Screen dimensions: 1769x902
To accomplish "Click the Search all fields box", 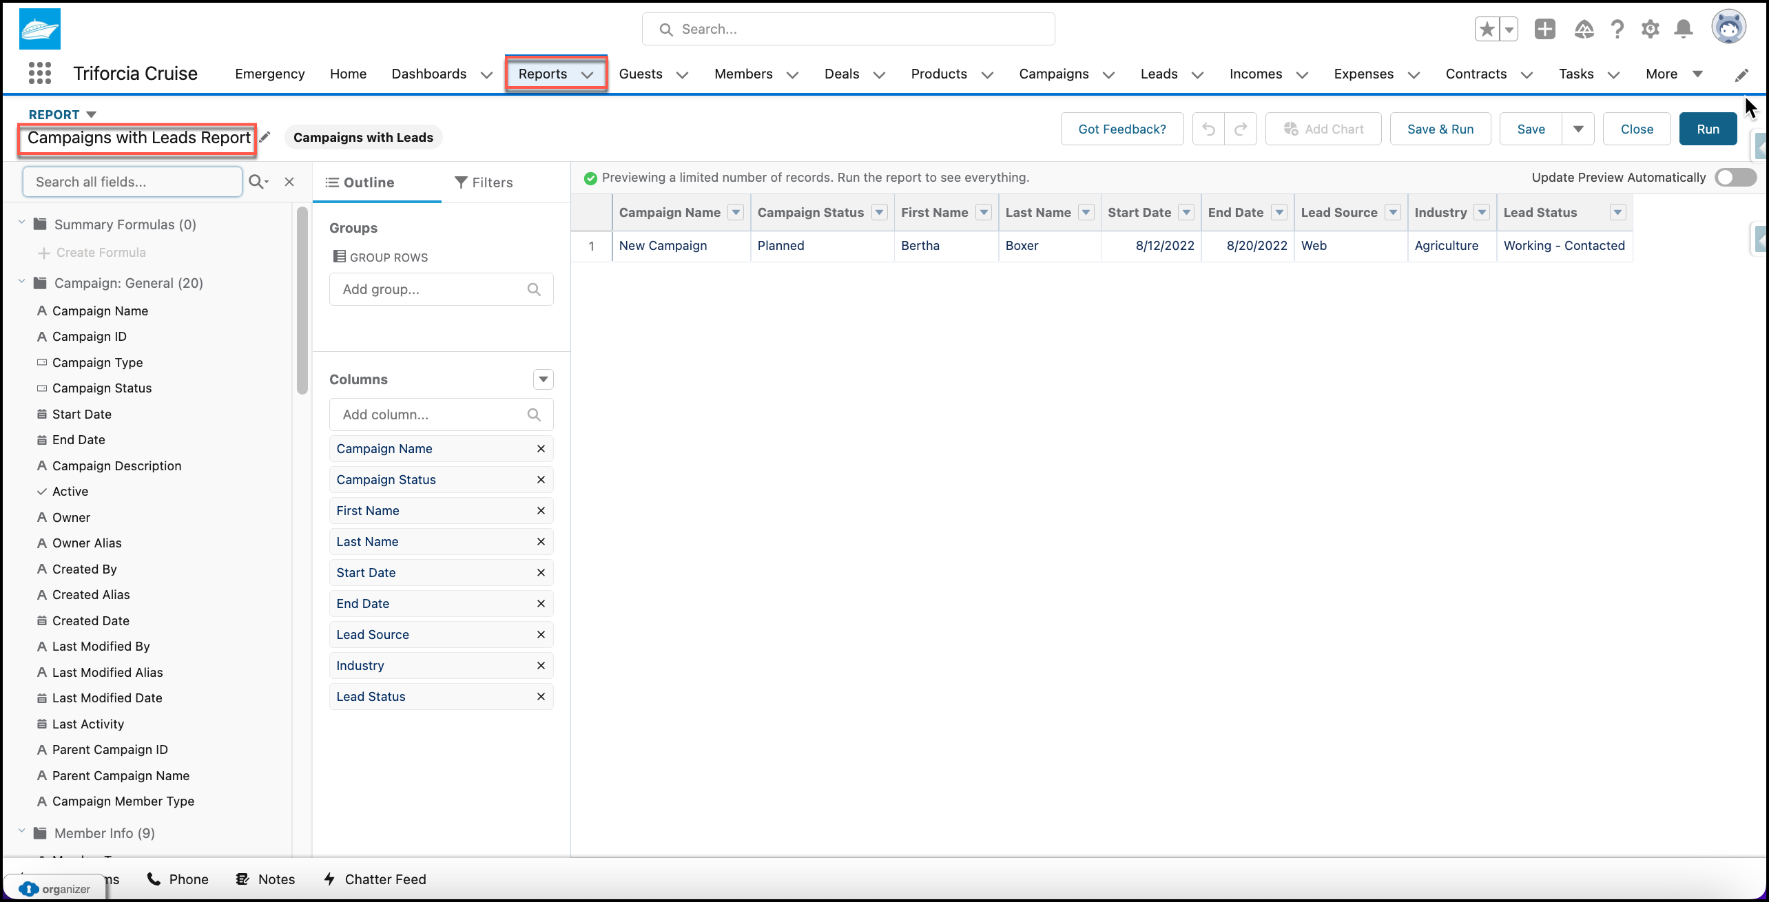I will click(x=132, y=182).
